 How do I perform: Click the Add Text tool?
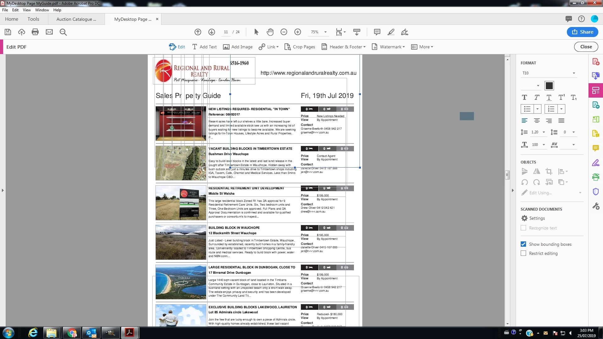click(204, 47)
